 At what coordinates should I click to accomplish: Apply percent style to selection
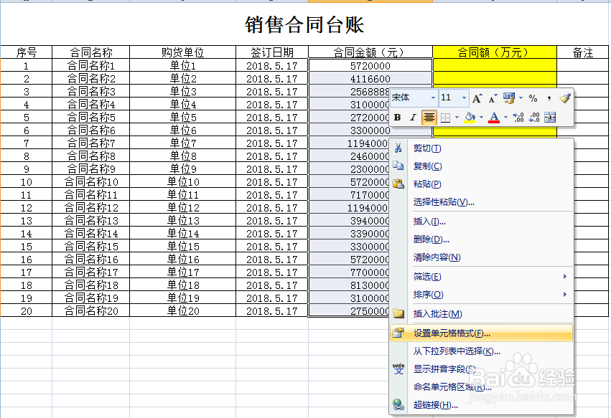coord(533,98)
